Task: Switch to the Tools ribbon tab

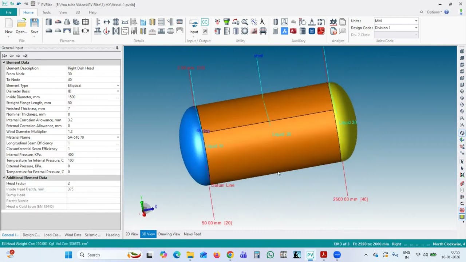Action: [46, 12]
